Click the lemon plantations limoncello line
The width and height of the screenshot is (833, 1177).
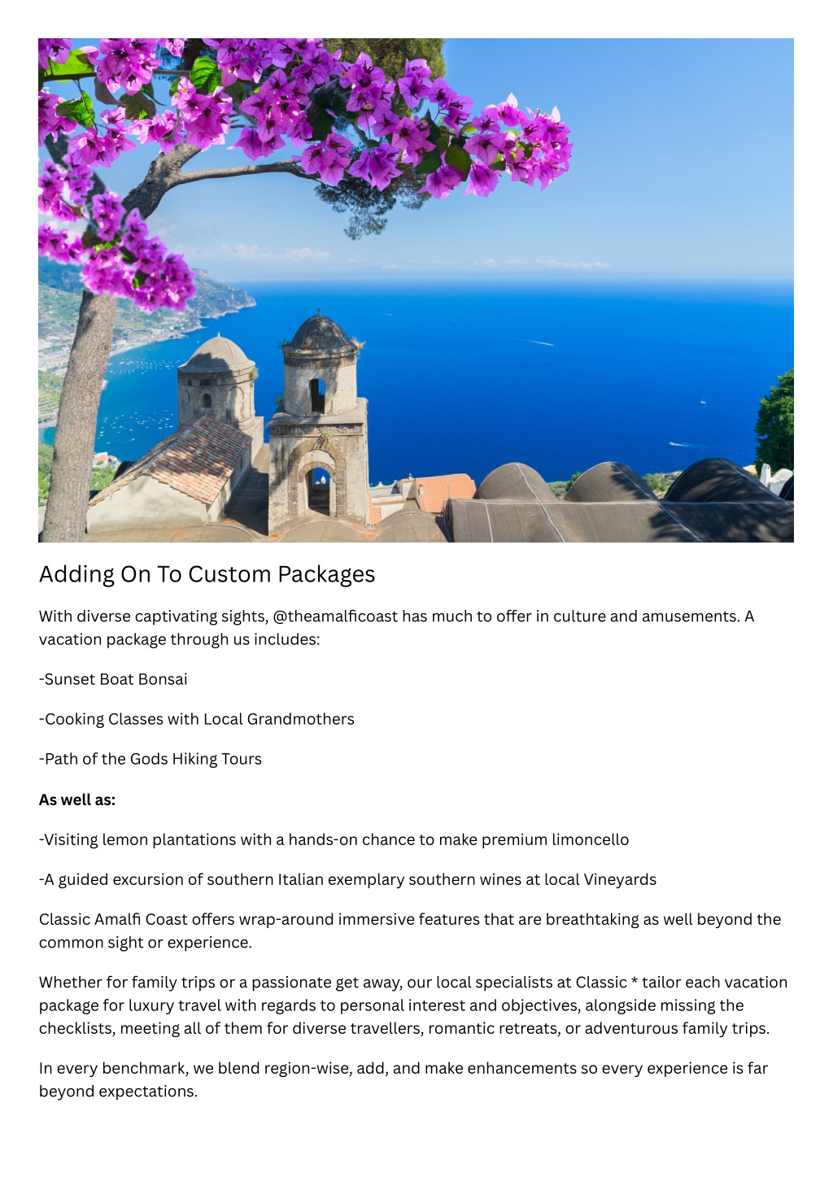334,839
